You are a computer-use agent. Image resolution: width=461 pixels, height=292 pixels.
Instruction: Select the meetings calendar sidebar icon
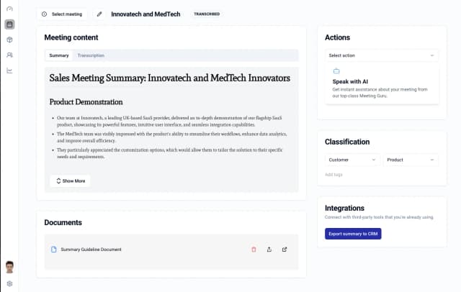[9, 24]
